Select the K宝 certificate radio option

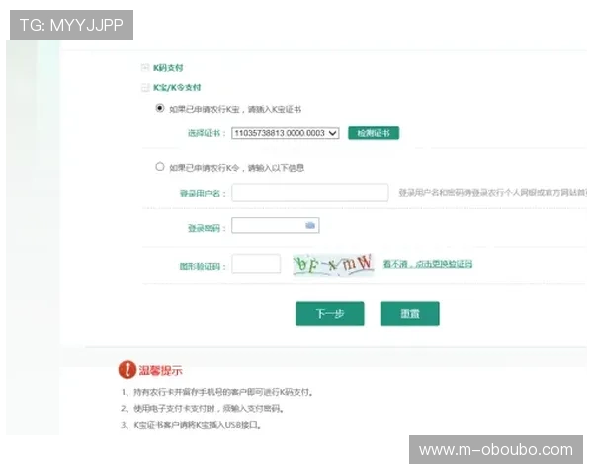click(160, 108)
